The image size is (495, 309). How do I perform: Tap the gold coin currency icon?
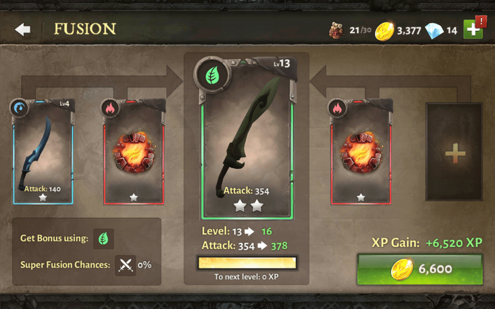(384, 31)
